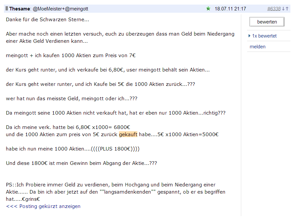Open Thesame's user profile
The height and width of the screenshot is (222, 294).
coord(19,9)
